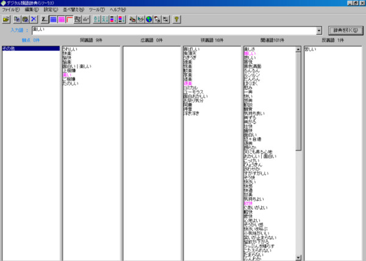Viewport: 366px width, 261px height.
Task: Click the first green sort-order icon
Action: pos(96,20)
